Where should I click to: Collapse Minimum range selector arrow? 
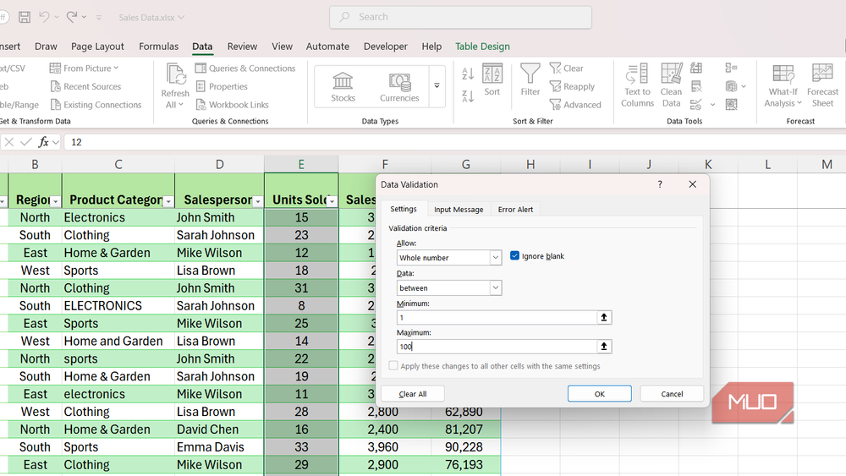[x=604, y=318]
